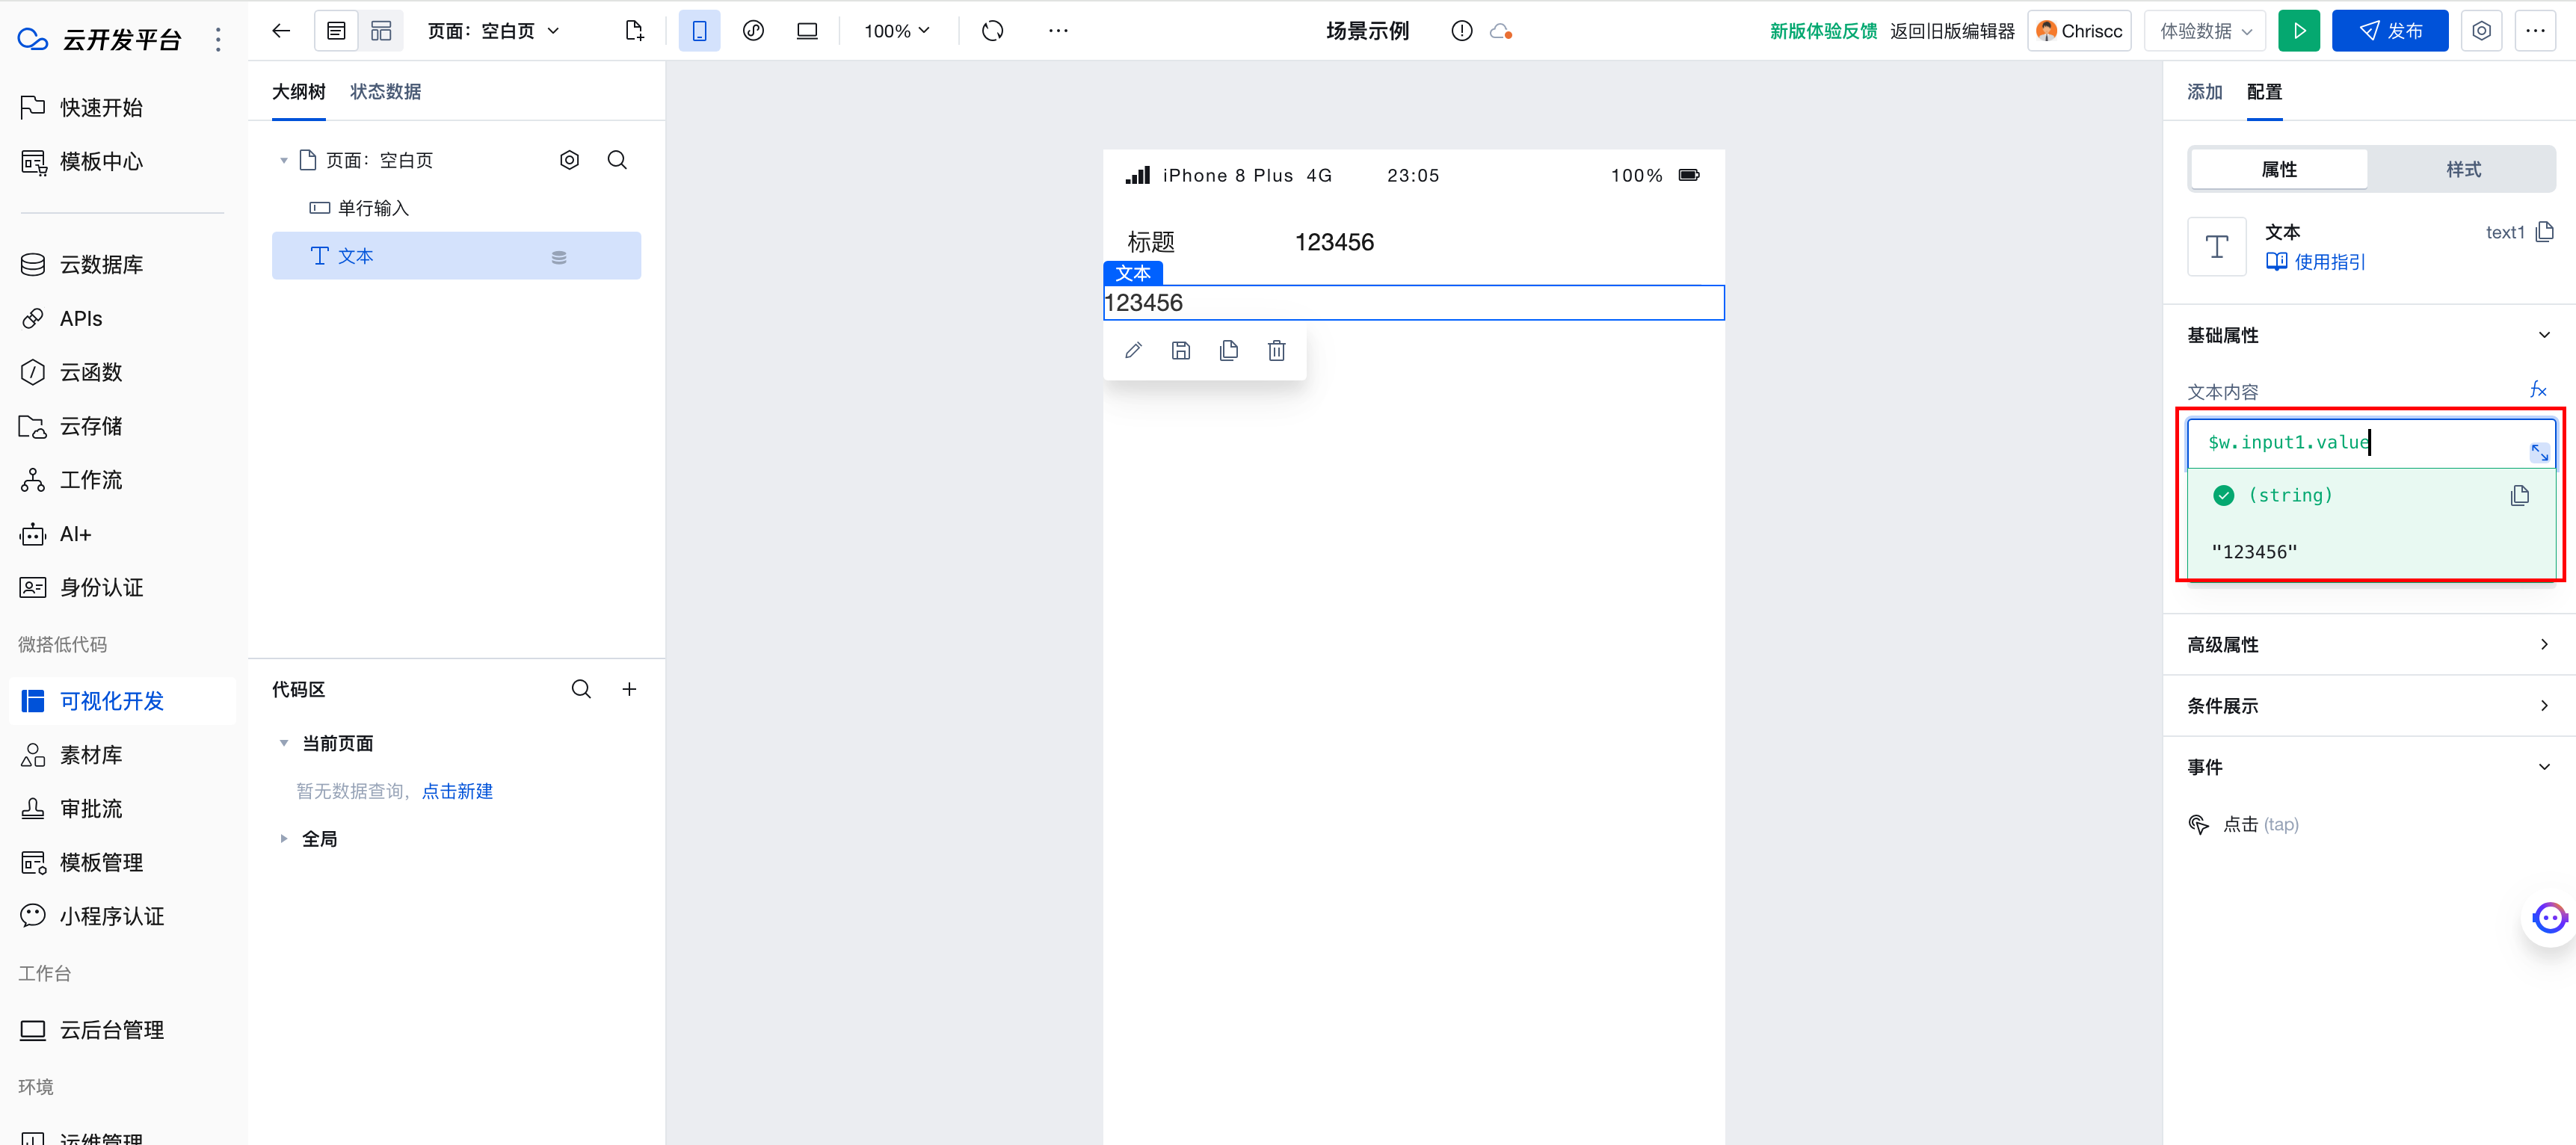This screenshot has width=2576, height=1145.
Task: Click the fx expression icon for 文本内容
Action: 2537,390
